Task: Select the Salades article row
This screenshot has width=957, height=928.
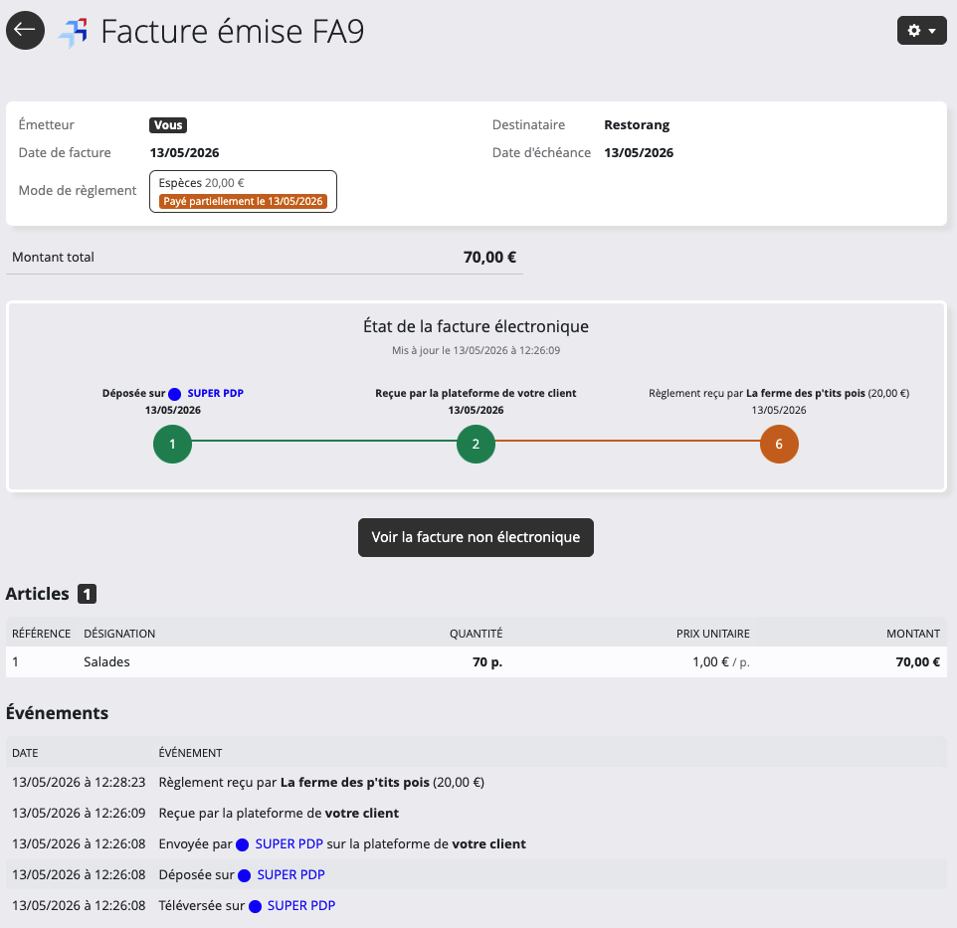Action: pos(477,662)
